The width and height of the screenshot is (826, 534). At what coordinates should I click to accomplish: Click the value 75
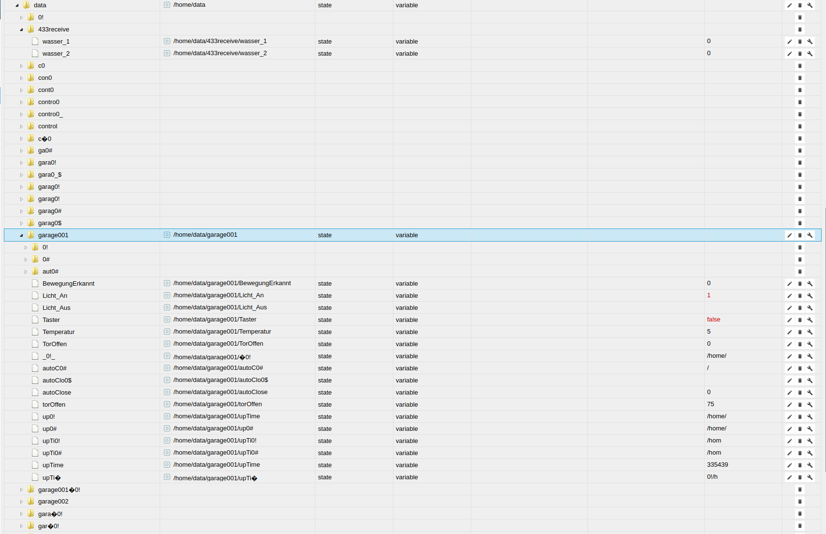click(710, 404)
